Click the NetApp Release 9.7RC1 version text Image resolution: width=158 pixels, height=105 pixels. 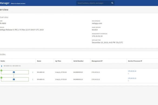click(x=22, y=30)
